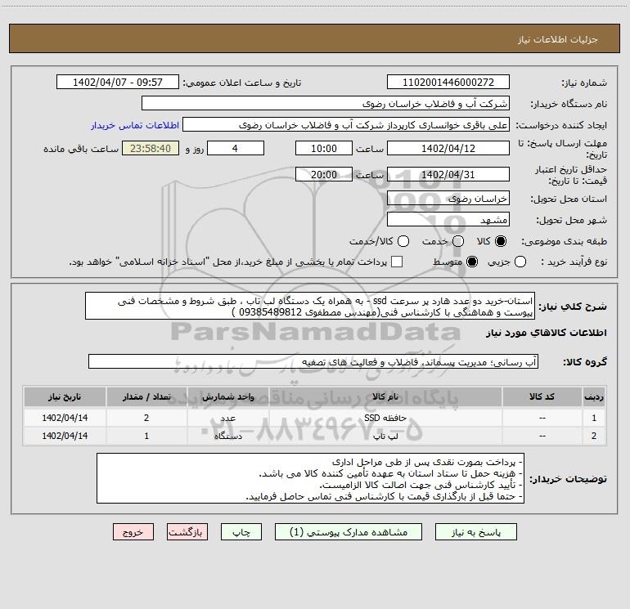Click the buyer notes text area
Viewport: 630px width, 609px height.
click(311, 478)
